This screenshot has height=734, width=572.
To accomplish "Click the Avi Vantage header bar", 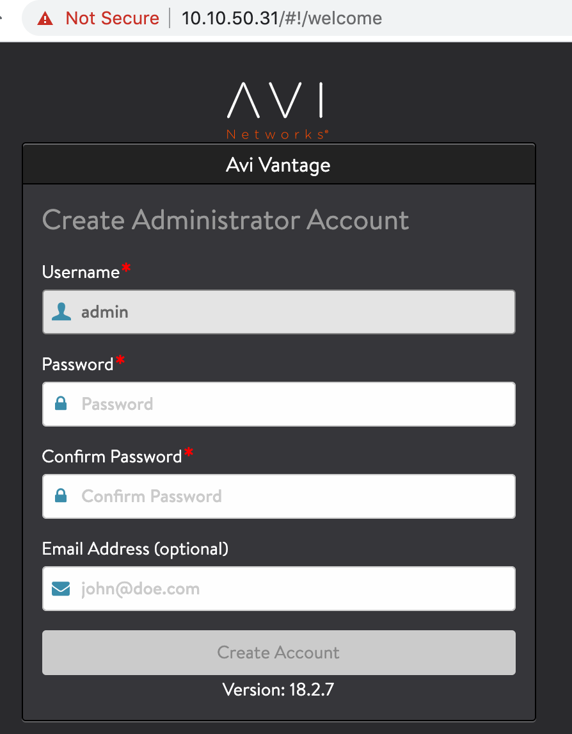I will pos(279,165).
